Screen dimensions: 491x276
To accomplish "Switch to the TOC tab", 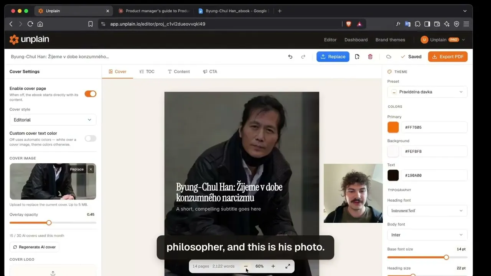I will (147, 71).
